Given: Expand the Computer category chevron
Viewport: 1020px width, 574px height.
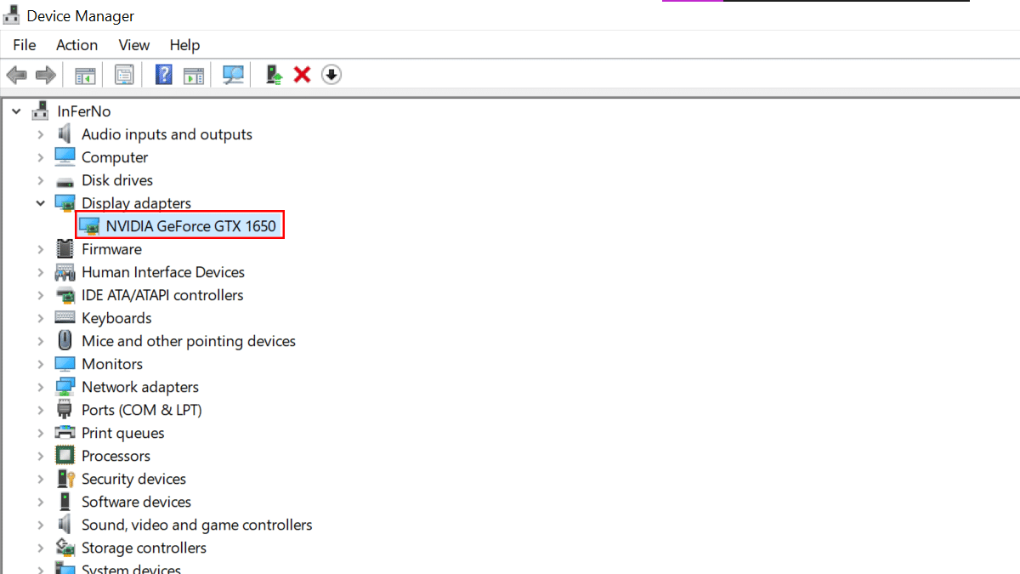Looking at the screenshot, I should click(40, 157).
